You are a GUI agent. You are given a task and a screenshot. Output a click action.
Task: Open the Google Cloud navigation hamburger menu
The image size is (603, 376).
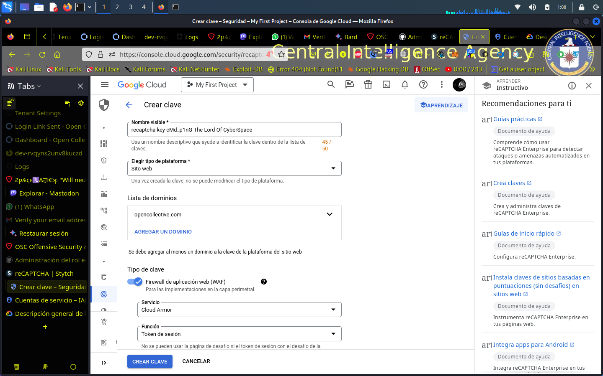(105, 84)
